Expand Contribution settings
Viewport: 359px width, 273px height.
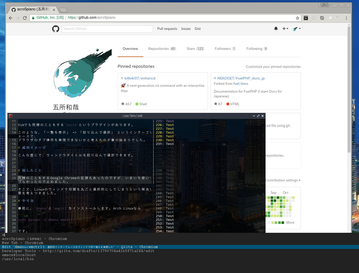[x=283, y=180]
